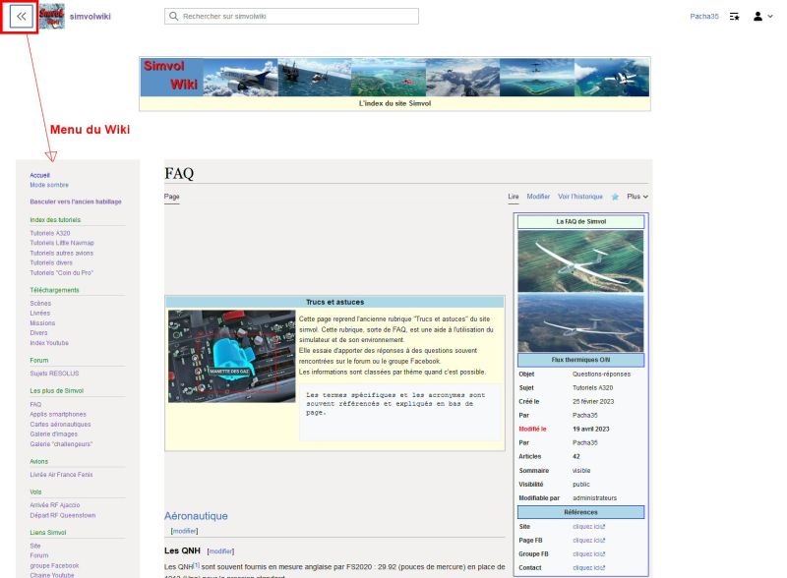Viewport: 787px width, 578px height.
Task: Open Groupe FB cliquez ici link
Action: point(588,554)
